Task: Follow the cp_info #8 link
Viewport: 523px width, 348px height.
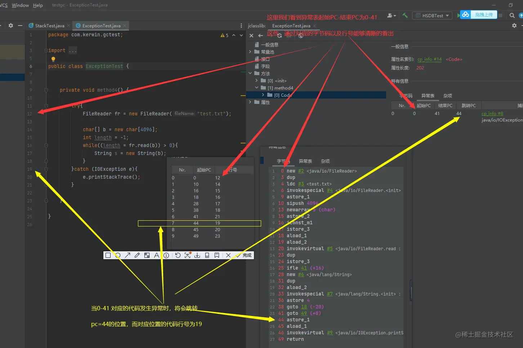Action: pyautogui.click(x=492, y=113)
